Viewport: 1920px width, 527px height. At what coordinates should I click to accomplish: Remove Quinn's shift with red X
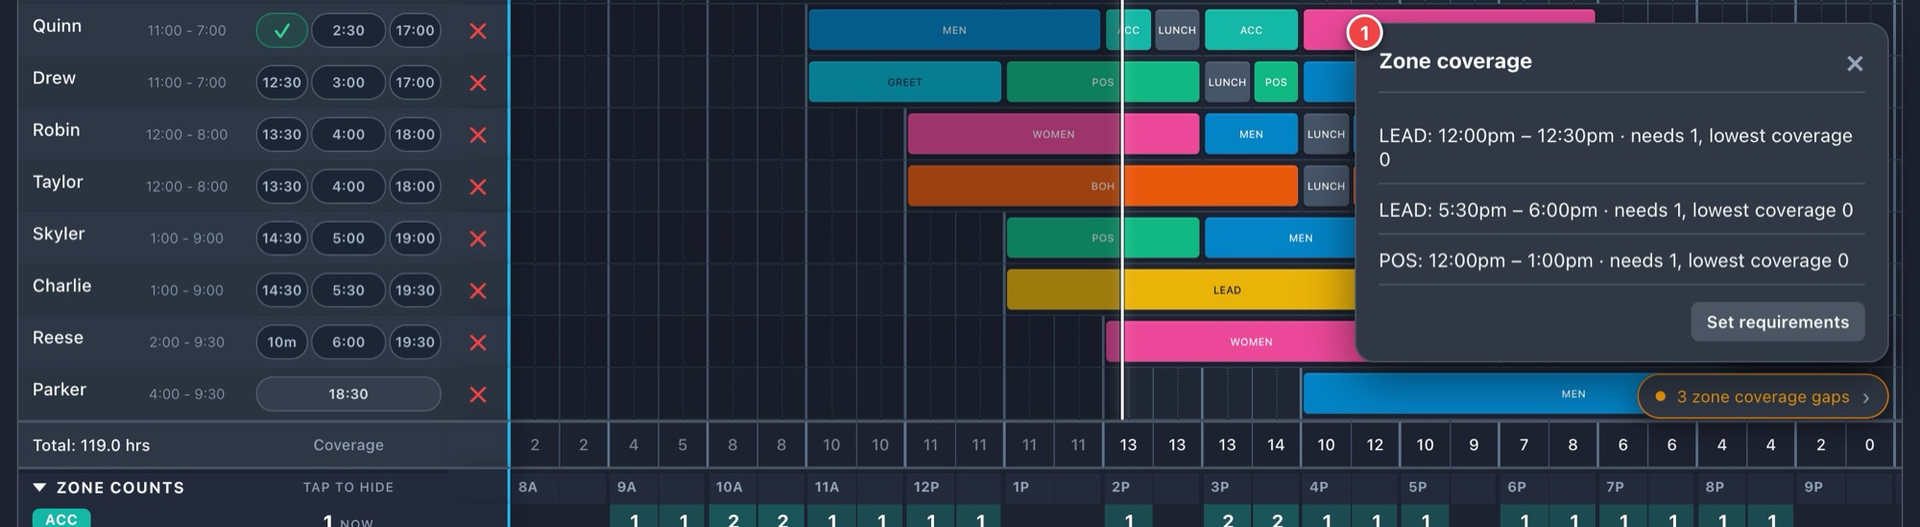point(477,31)
